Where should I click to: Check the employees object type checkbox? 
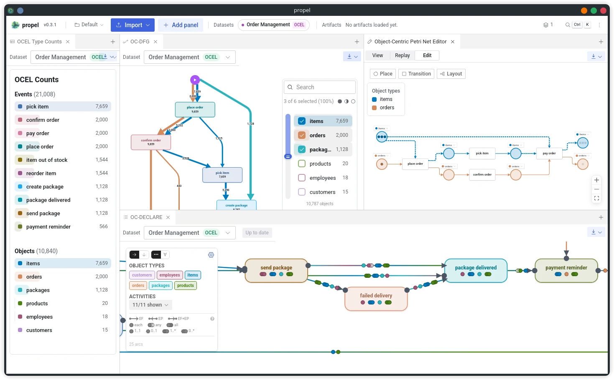[302, 178]
